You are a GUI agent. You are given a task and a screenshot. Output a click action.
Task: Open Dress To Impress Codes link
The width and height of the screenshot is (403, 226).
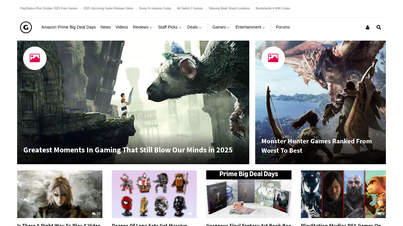point(155,9)
